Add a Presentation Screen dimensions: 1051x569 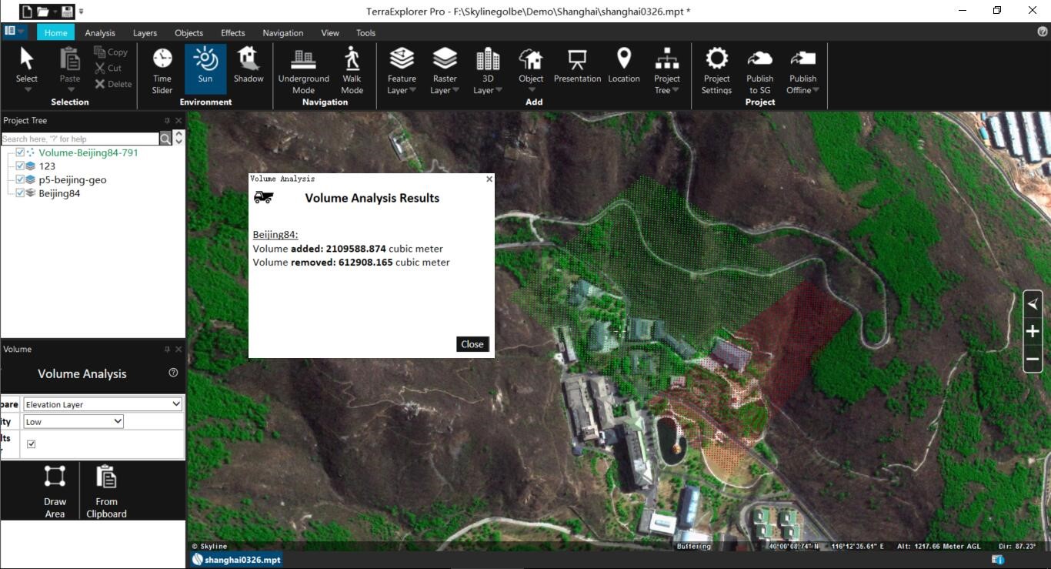point(577,65)
